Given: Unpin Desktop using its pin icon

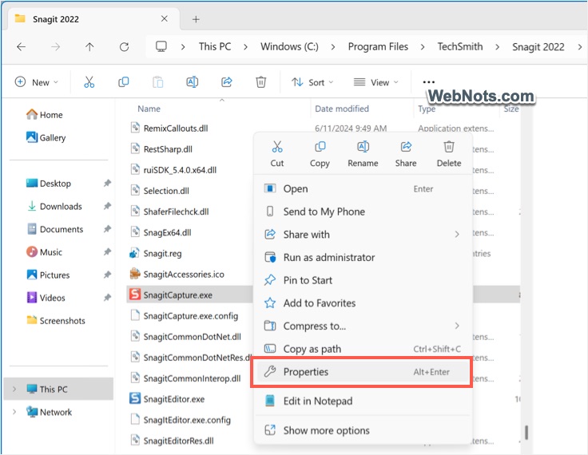Looking at the screenshot, I should [x=107, y=184].
